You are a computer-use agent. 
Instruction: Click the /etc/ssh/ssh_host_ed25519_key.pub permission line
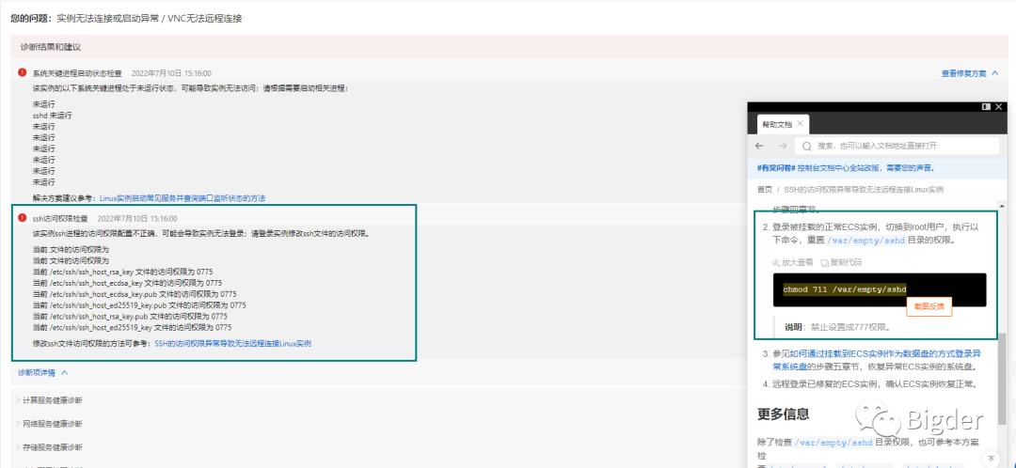pos(139,304)
